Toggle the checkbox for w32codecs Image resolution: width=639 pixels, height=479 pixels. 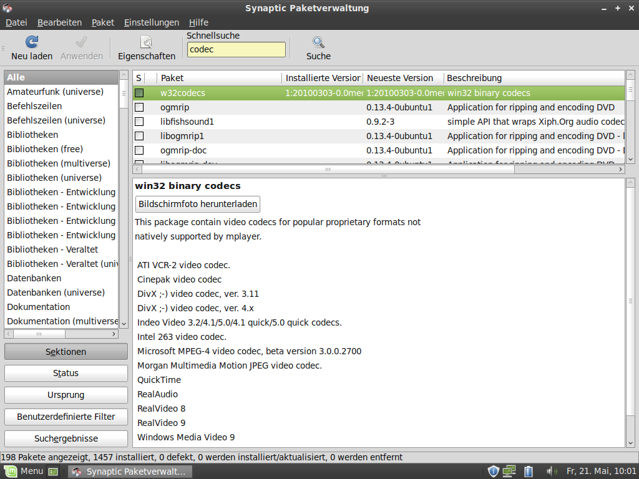click(139, 92)
